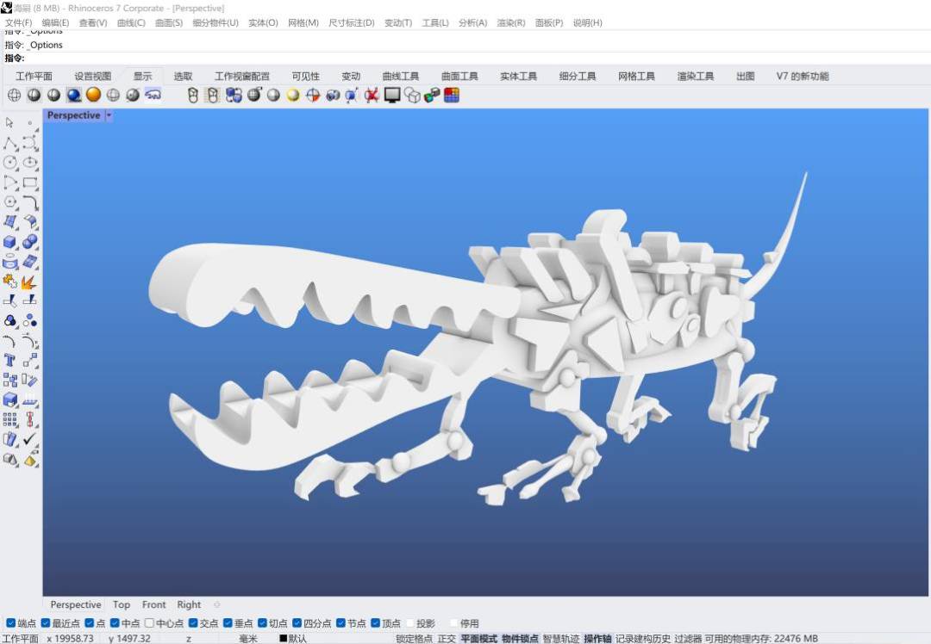Open the 毫米 units selector in status bar
Viewport: 931px width, 644px height.
[x=248, y=639]
